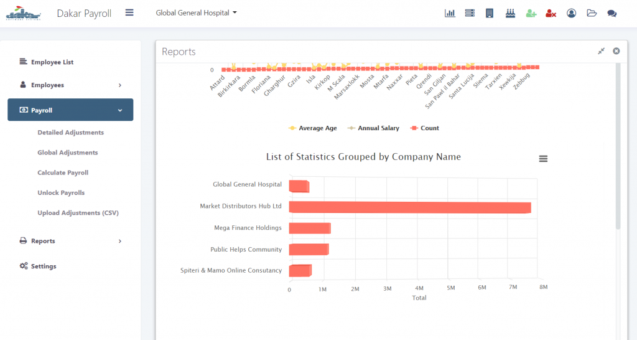
Task: Open the bar chart statistics icon
Action: (x=450, y=13)
